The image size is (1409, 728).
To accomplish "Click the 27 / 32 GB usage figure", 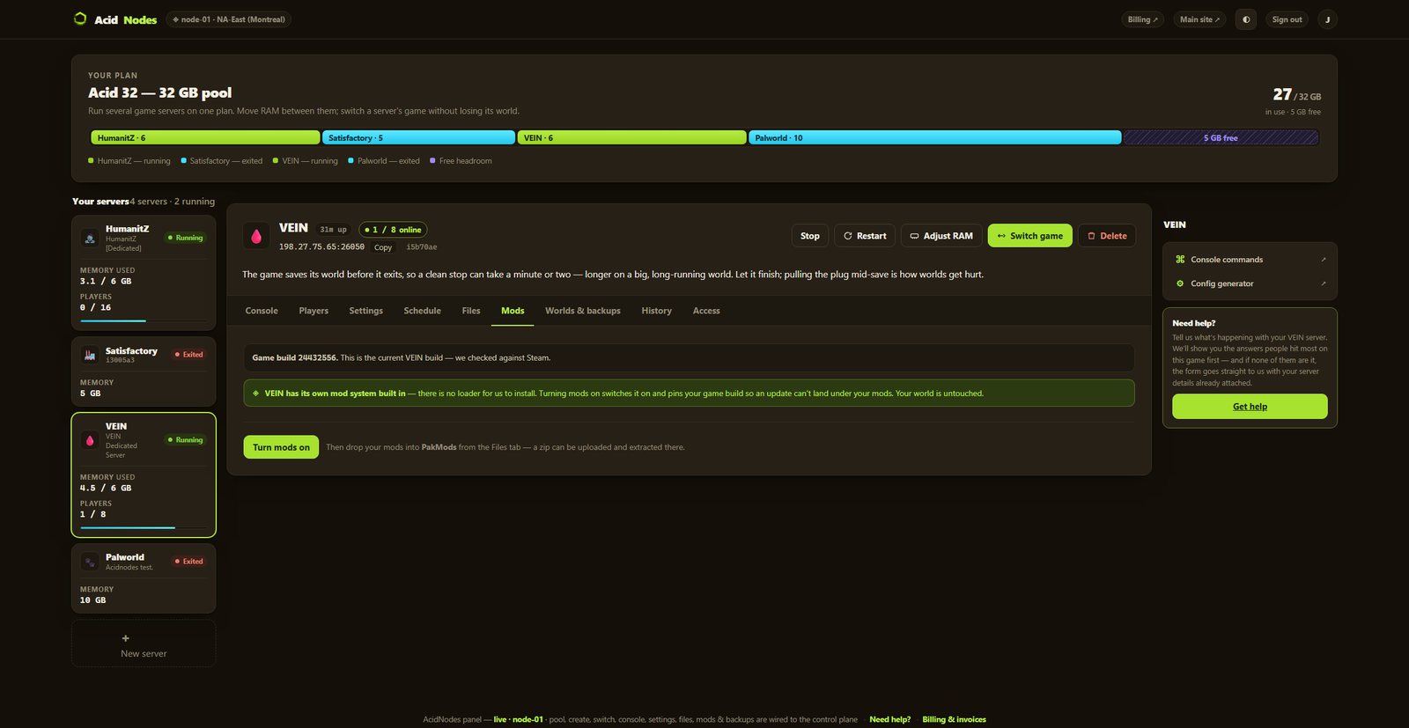I will click(1296, 94).
